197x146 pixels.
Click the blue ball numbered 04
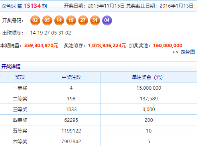pyautogui.click(x=107, y=20)
